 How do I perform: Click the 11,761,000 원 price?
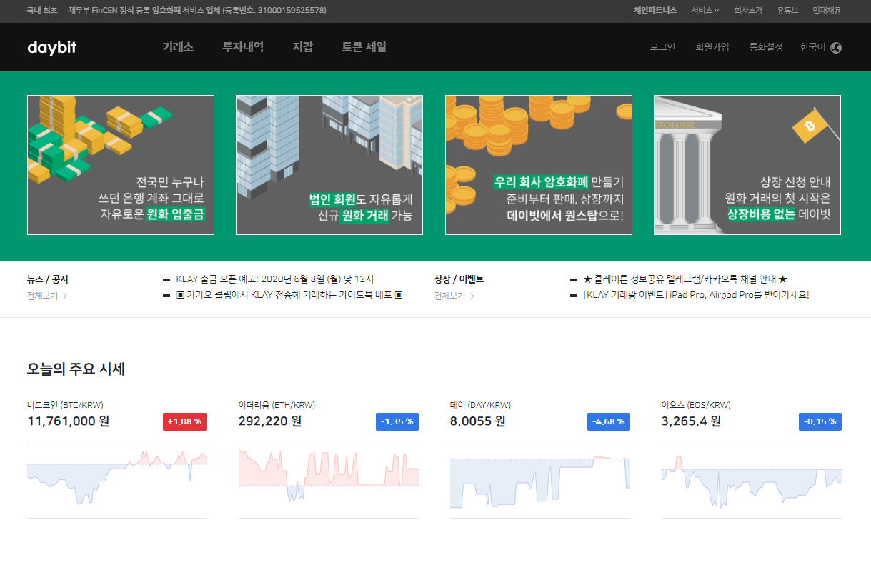pos(68,421)
